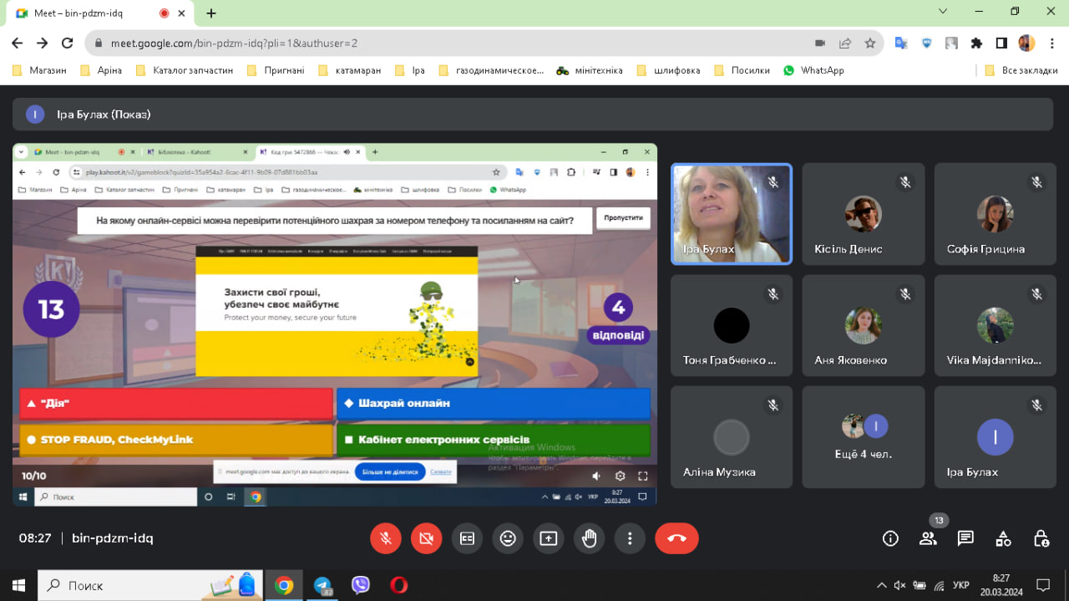Screen dimensions: 1069x601
Task: Open the blue shield VPN extension
Action: (x=926, y=43)
